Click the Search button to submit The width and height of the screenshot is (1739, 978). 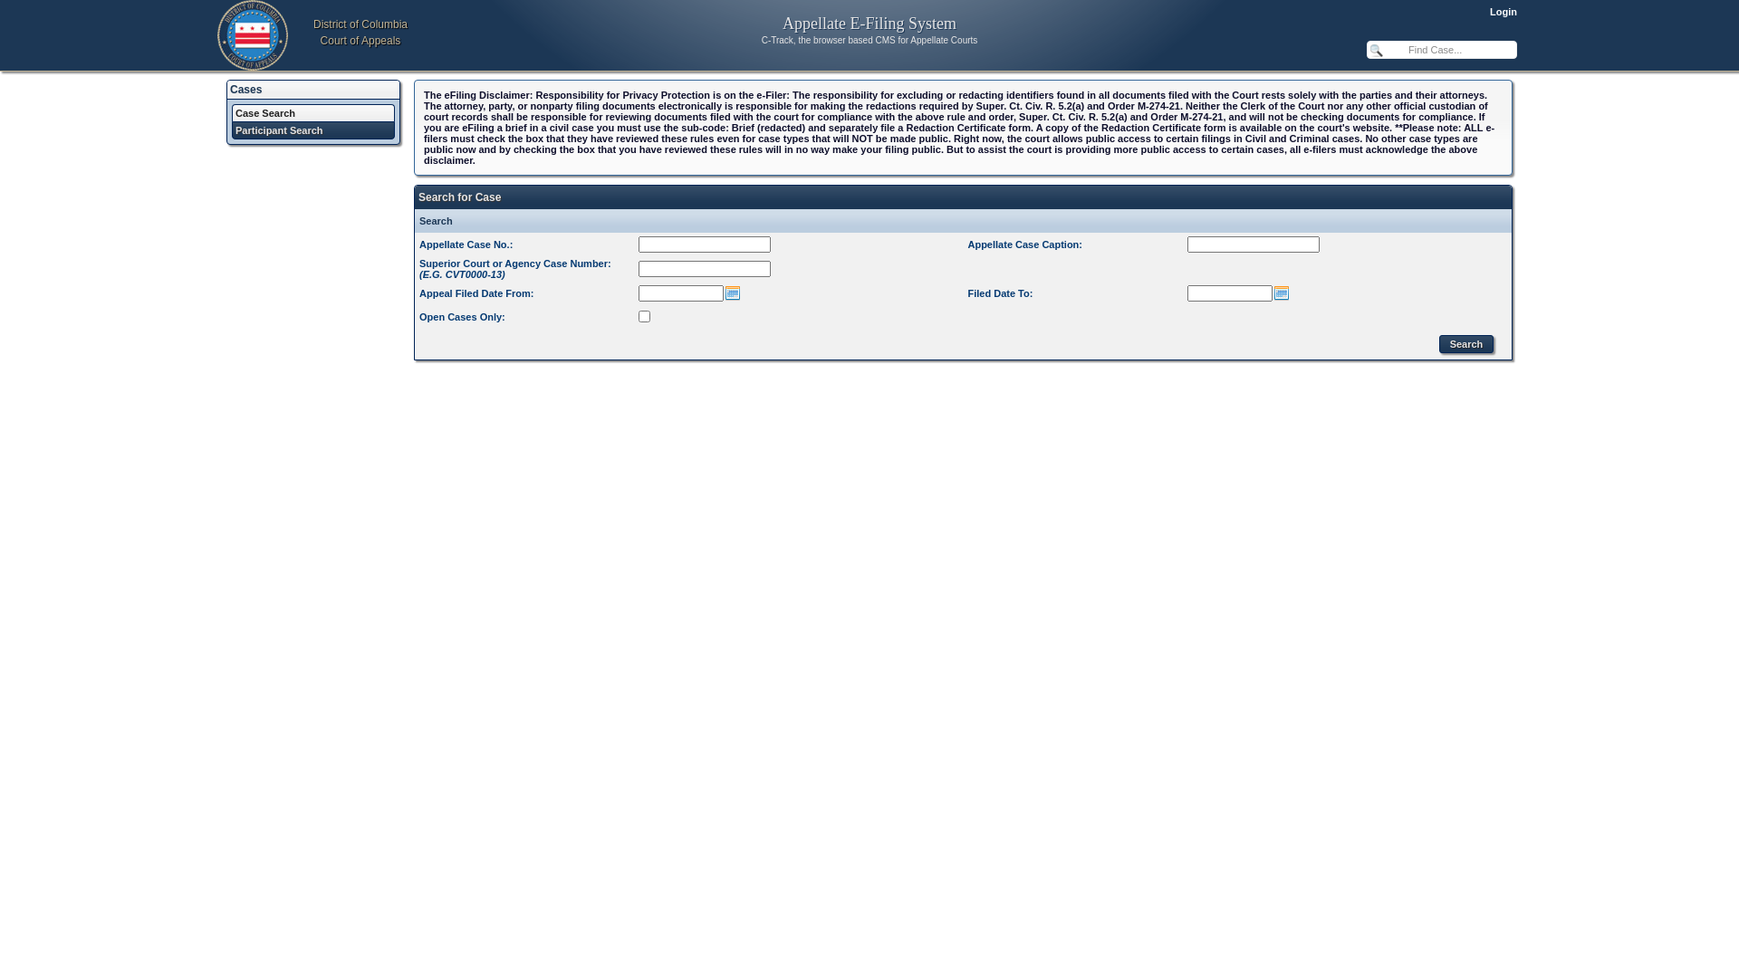(1465, 344)
